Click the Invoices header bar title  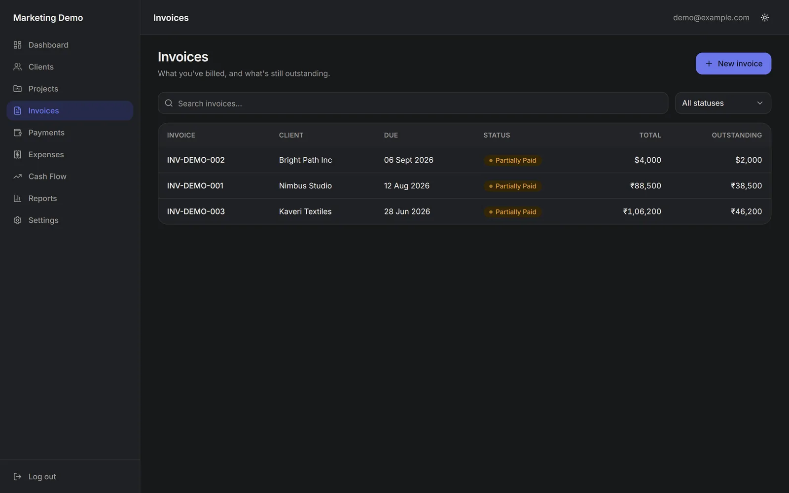click(x=171, y=18)
